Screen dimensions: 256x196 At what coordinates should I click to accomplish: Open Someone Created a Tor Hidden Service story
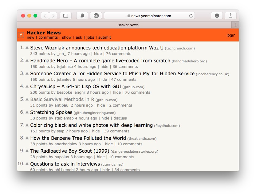(x=112, y=74)
